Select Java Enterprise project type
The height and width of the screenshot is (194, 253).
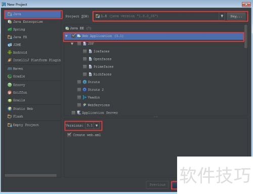pos(33,22)
